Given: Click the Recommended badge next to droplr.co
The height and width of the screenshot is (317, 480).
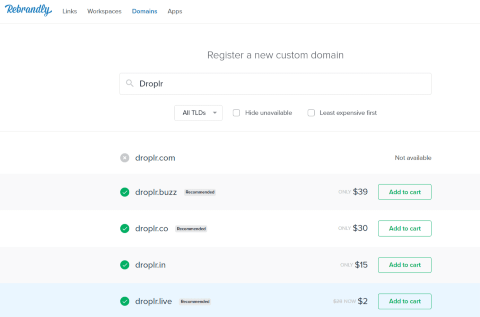Looking at the screenshot, I should tap(191, 229).
